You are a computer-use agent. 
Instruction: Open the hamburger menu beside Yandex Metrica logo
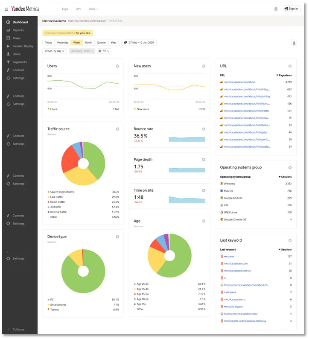click(6, 9)
